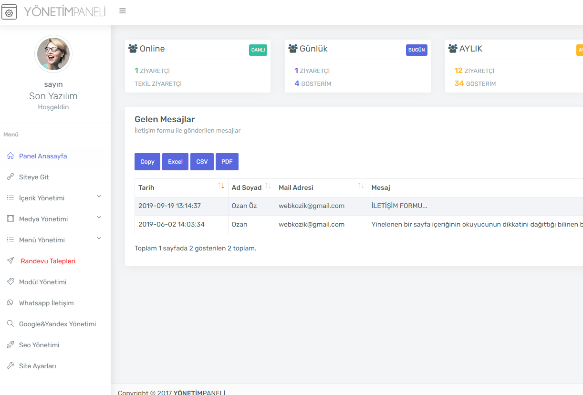This screenshot has width=583, height=395.
Task: Sort the table by Tarih column
Action: 221,186
